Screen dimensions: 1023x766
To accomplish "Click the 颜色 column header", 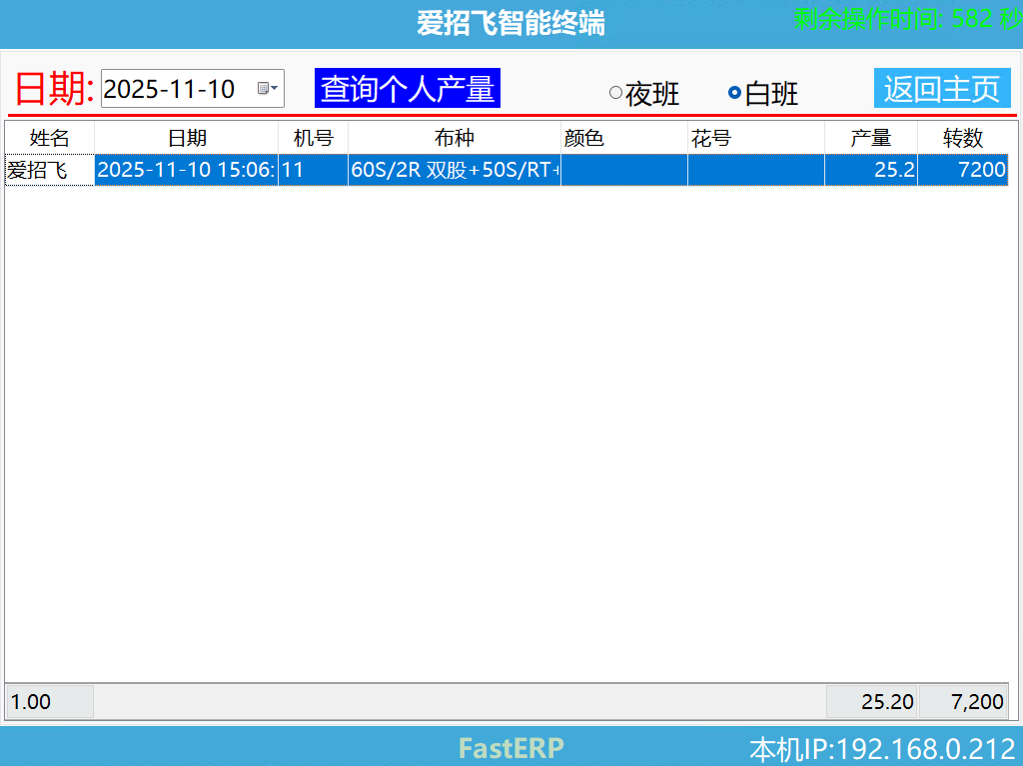I will pyautogui.click(x=582, y=138).
